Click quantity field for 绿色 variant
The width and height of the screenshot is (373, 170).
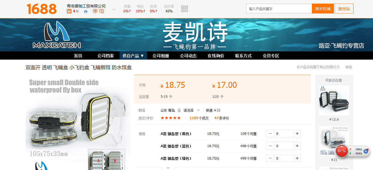[284, 158]
